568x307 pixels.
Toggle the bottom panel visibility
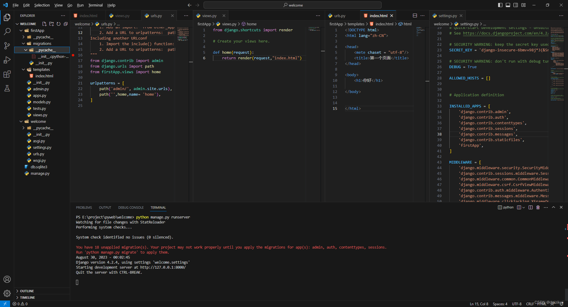[508, 5]
